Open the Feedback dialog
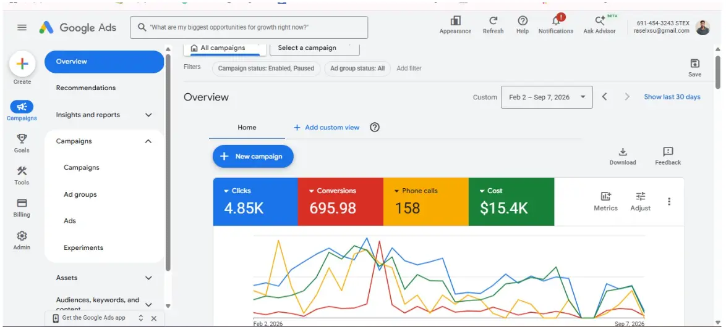The width and height of the screenshot is (726, 327). [x=668, y=157]
